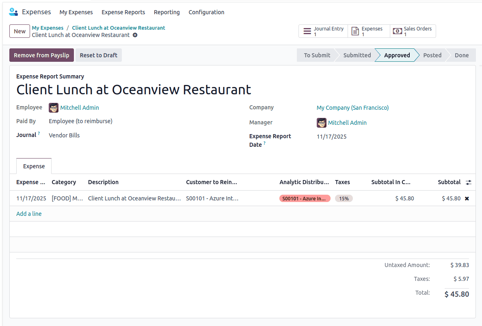Image resolution: width=482 pixels, height=326 pixels.
Task: Click the Posted stage in the status bar
Action: click(x=432, y=55)
